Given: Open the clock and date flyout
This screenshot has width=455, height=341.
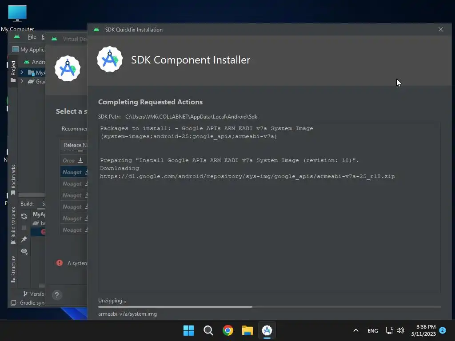Looking at the screenshot, I should 423,330.
